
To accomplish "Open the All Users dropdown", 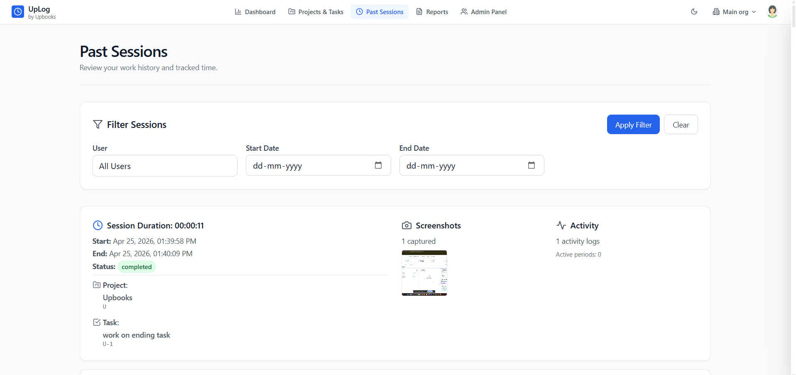I will pos(165,166).
